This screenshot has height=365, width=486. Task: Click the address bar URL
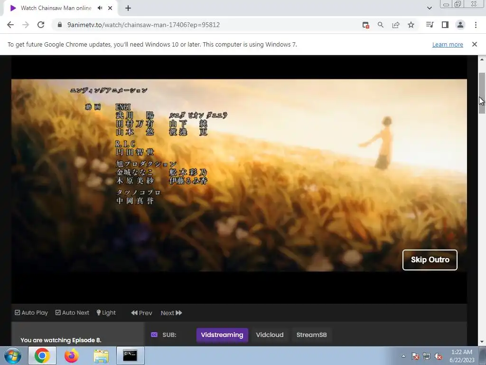pyautogui.click(x=143, y=25)
